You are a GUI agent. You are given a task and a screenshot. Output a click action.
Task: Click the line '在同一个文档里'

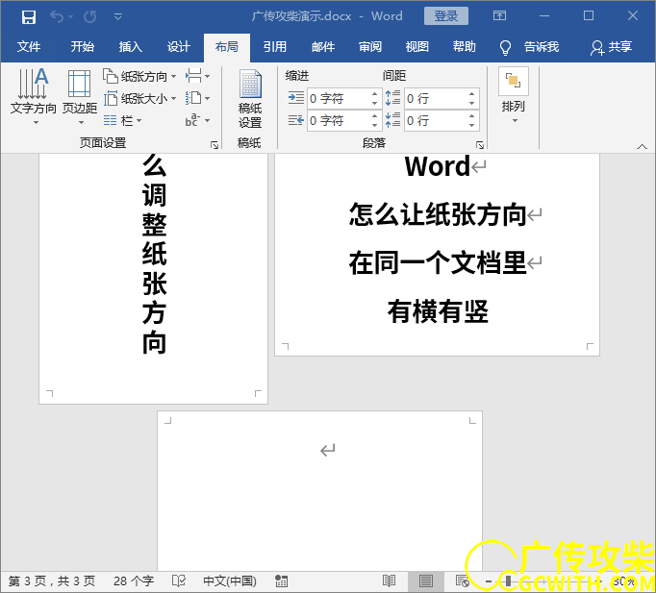coord(438,262)
